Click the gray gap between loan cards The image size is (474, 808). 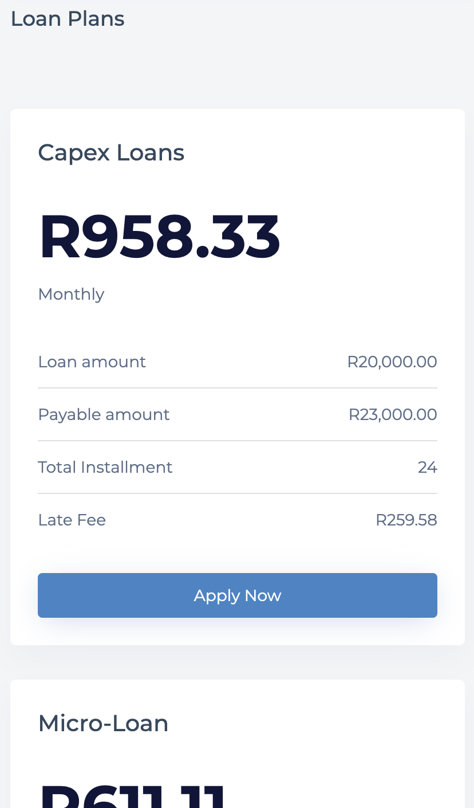[237, 662]
